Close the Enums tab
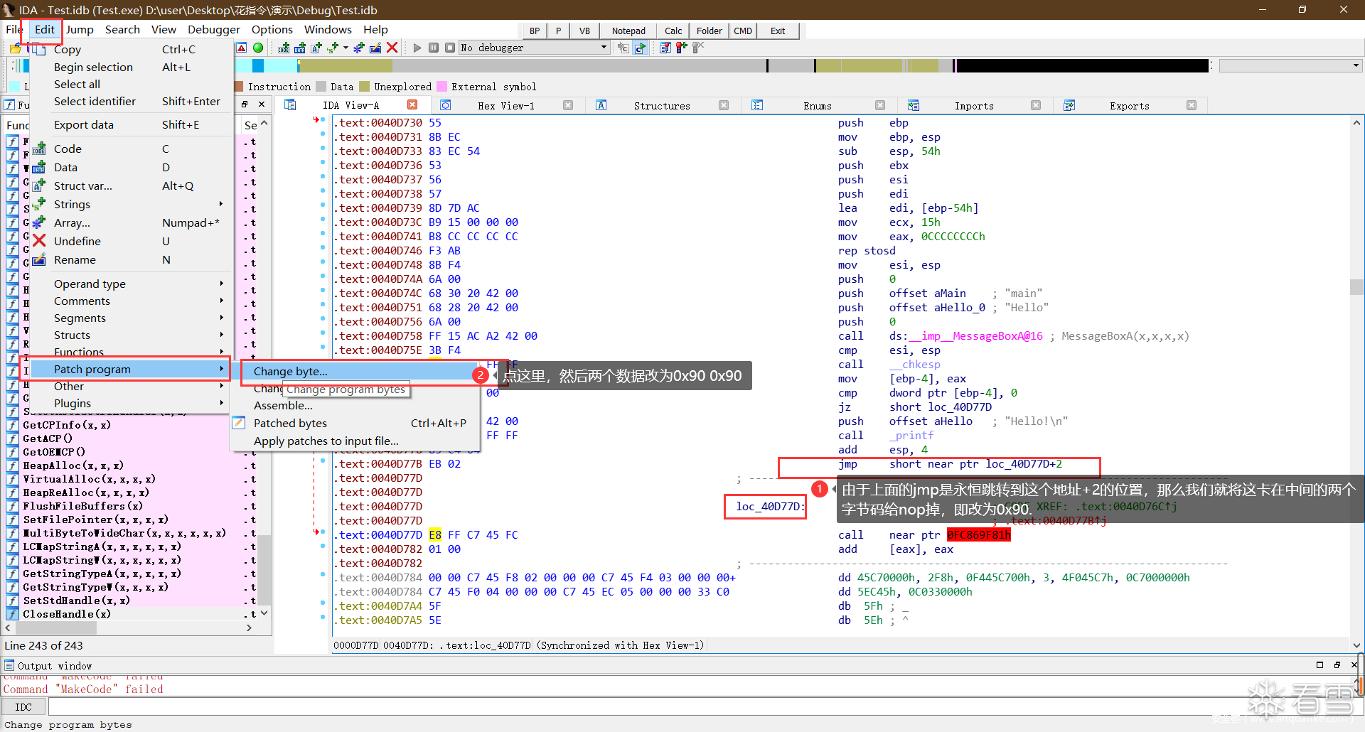Image resolution: width=1365 pixels, height=732 pixels. [880, 105]
